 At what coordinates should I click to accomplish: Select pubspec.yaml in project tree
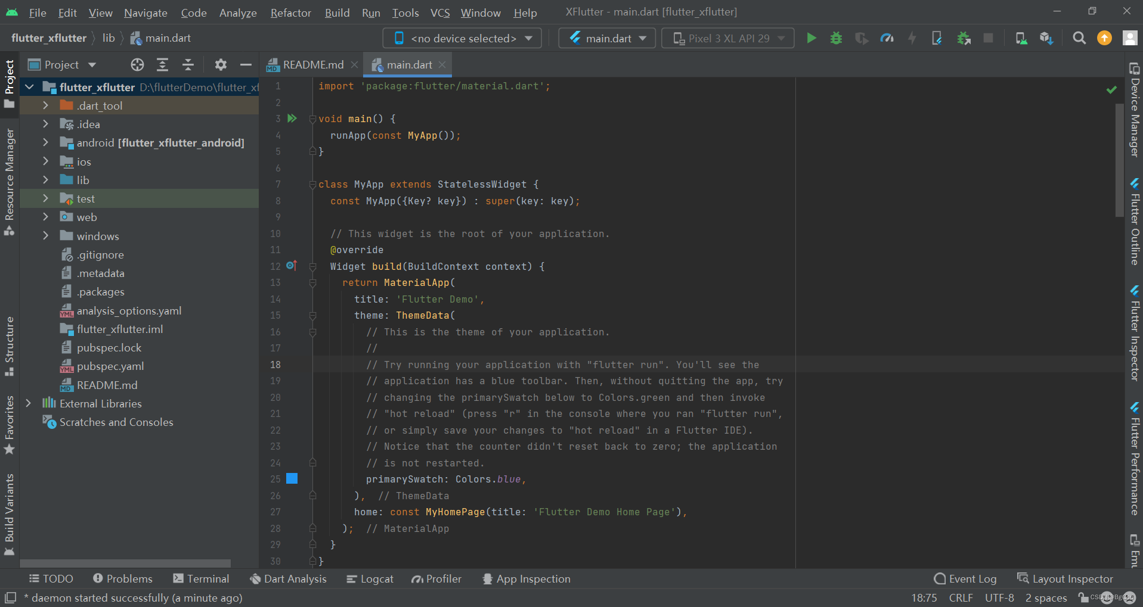(110, 366)
